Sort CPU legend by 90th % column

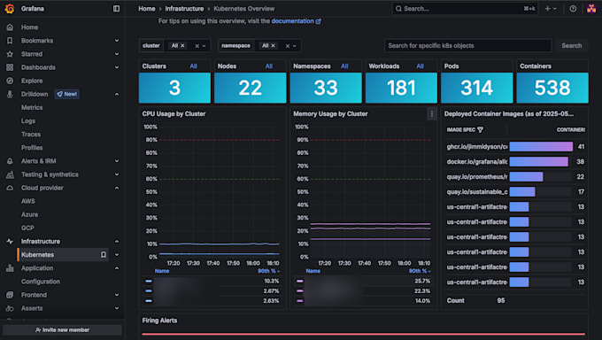268,271
